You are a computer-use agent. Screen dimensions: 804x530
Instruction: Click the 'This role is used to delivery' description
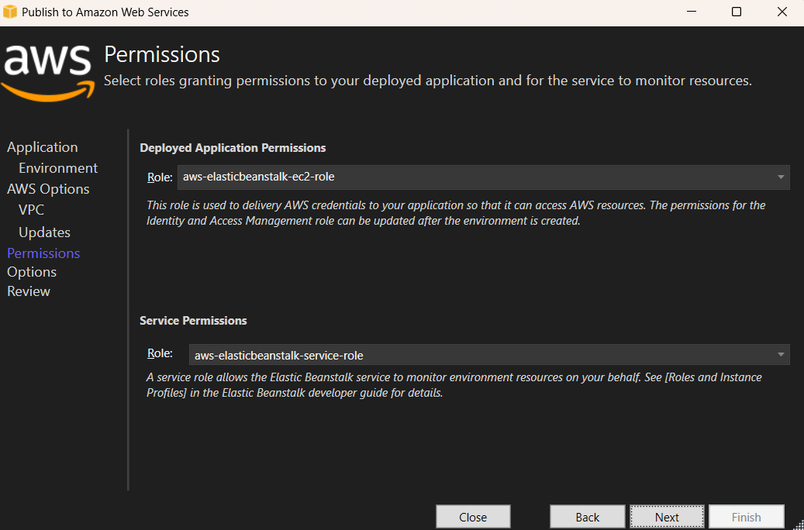click(456, 213)
